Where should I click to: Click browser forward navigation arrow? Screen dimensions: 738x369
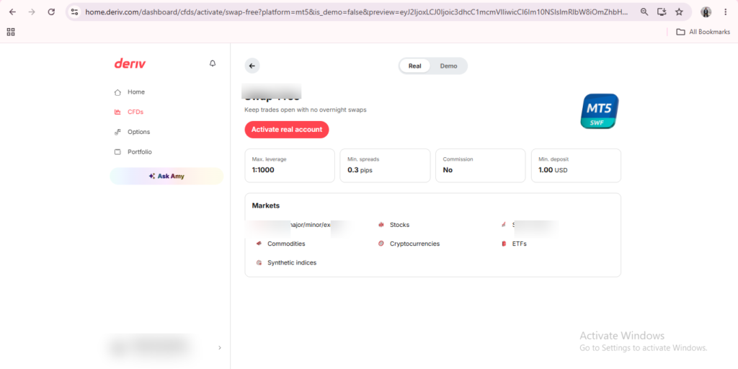click(32, 12)
